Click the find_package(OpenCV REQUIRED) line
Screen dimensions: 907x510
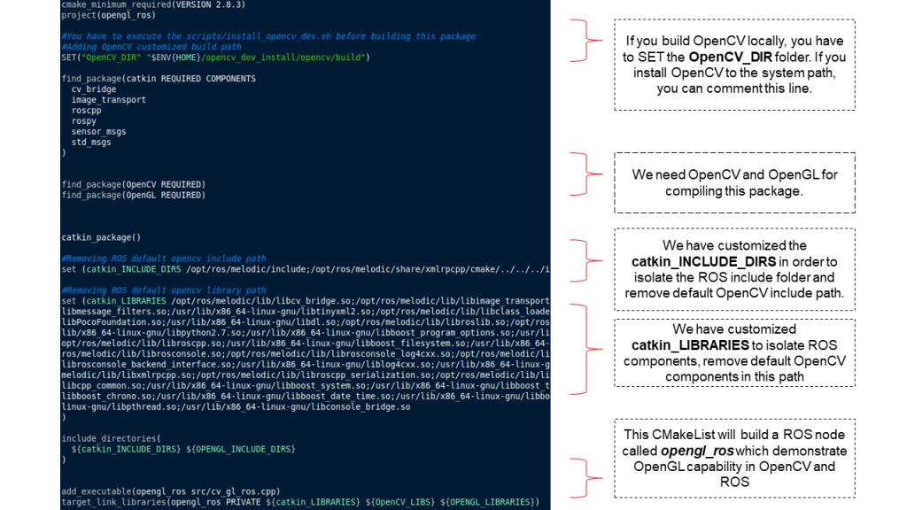click(133, 184)
